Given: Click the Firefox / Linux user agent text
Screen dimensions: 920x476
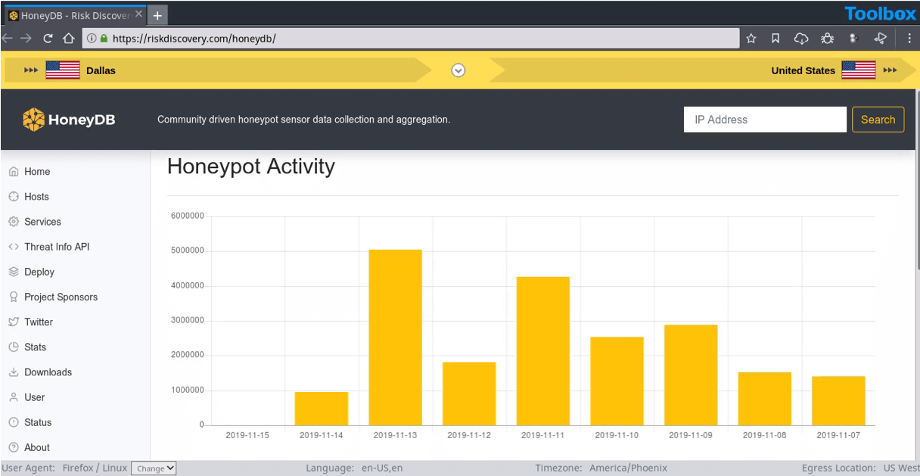Looking at the screenshot, I should click(95, 468).
